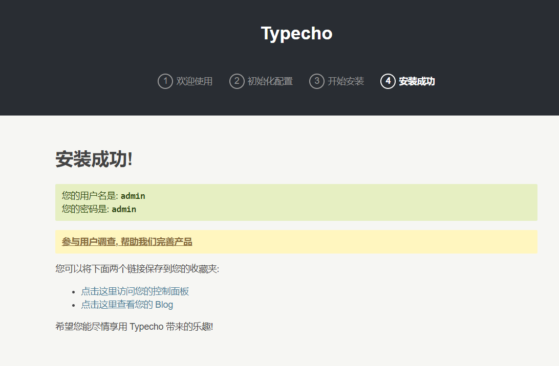Viewport: 559px width, 366px height.
Task: Click the step 2 circle number icon
Action: (236, 81)
